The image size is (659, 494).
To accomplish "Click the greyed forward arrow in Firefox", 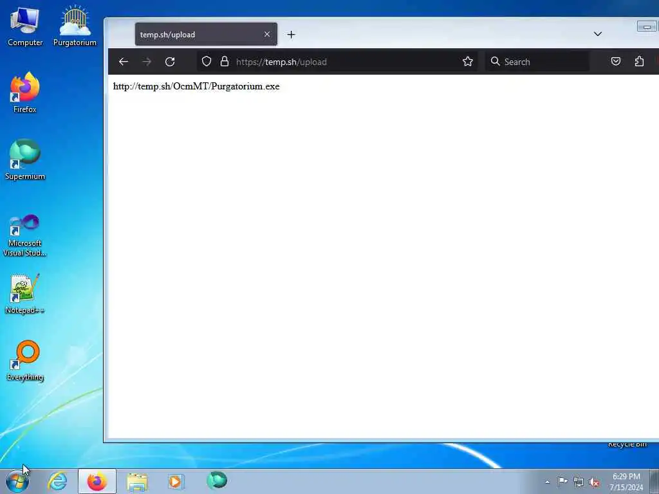I will click(x=147, y=62).
